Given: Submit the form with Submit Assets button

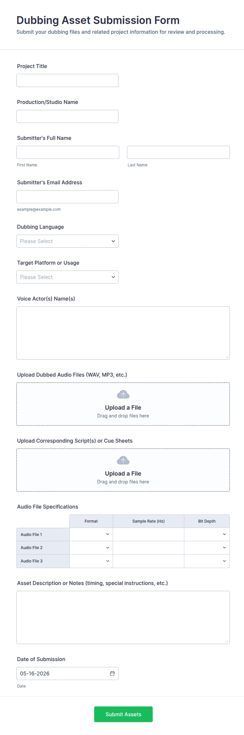Looking at the screenshot, I should [x=123, y=714].
